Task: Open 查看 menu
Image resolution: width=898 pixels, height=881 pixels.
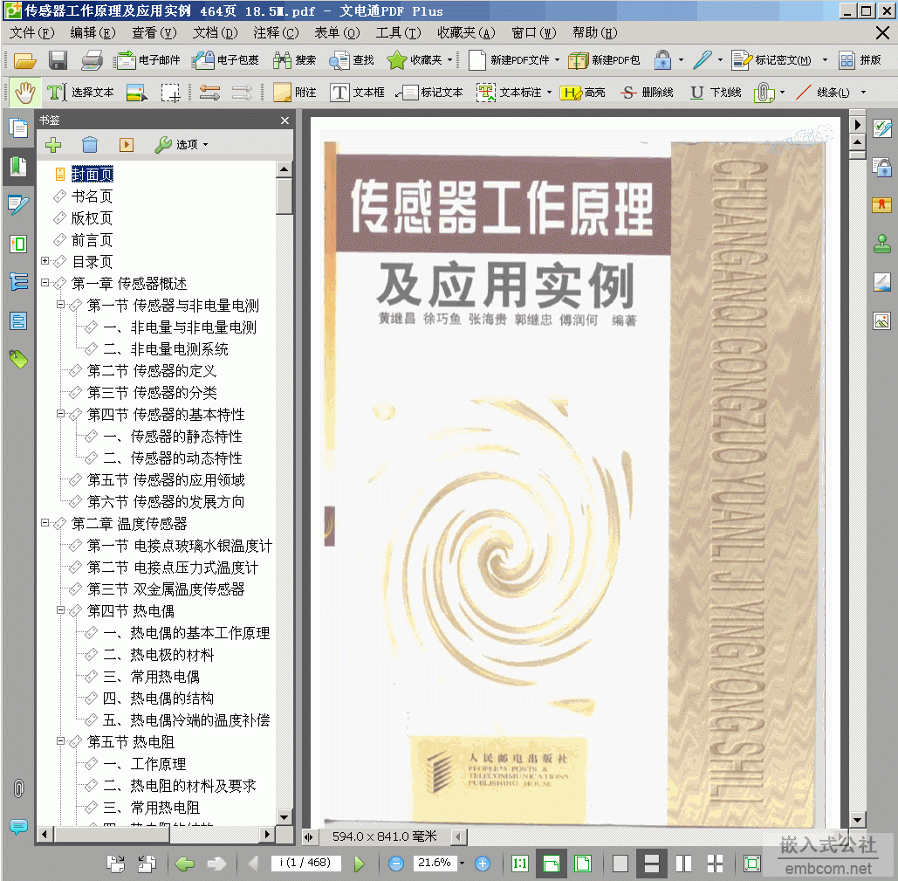Action: pos(154,33)
